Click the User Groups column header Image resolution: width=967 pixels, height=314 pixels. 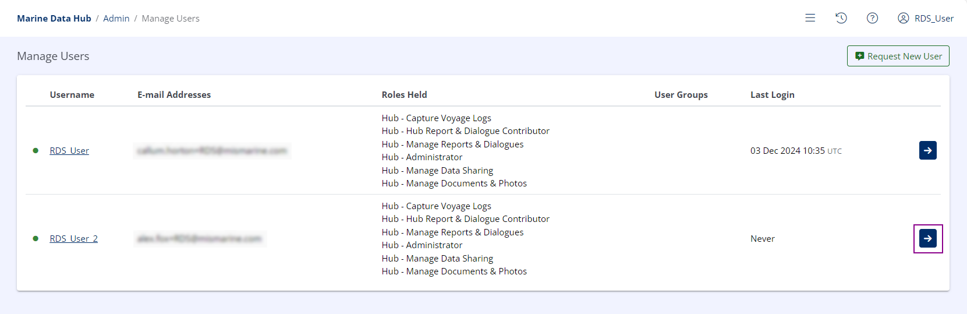[x=681, y=95]
